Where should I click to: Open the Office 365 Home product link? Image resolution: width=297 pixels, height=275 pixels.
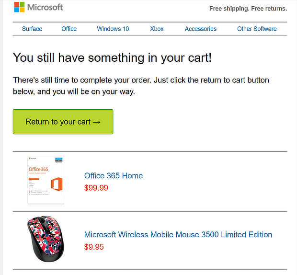[114, 176]
